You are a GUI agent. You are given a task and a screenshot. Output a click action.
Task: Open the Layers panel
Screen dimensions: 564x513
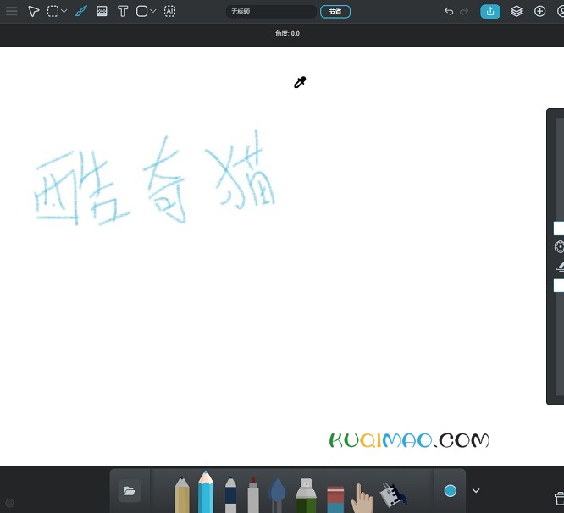(x=517, y=11)
